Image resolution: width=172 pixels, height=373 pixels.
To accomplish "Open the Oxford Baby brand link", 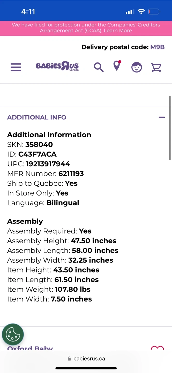I will (30, 348).
